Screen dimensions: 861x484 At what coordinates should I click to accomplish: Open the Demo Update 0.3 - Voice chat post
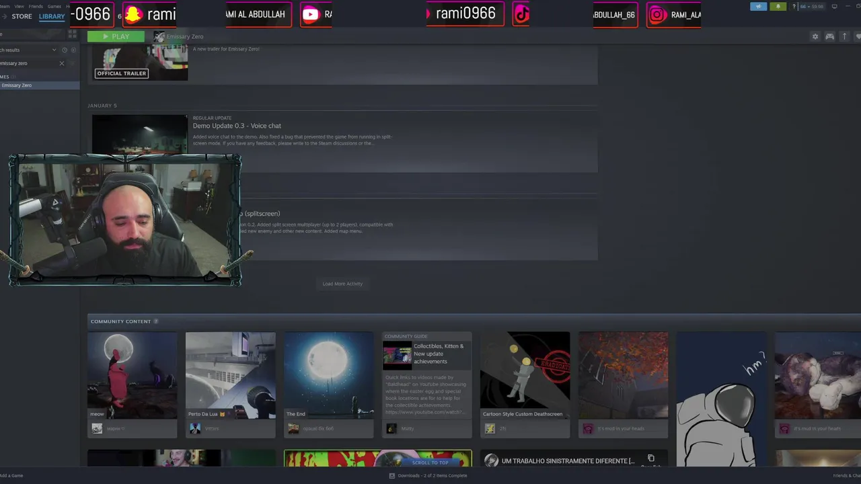[x=237, y=126]
